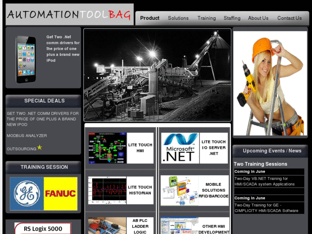Click the Lite Touch HMI screenshot thumbnail
Viewport: 312px width, 234px height.
107,148
